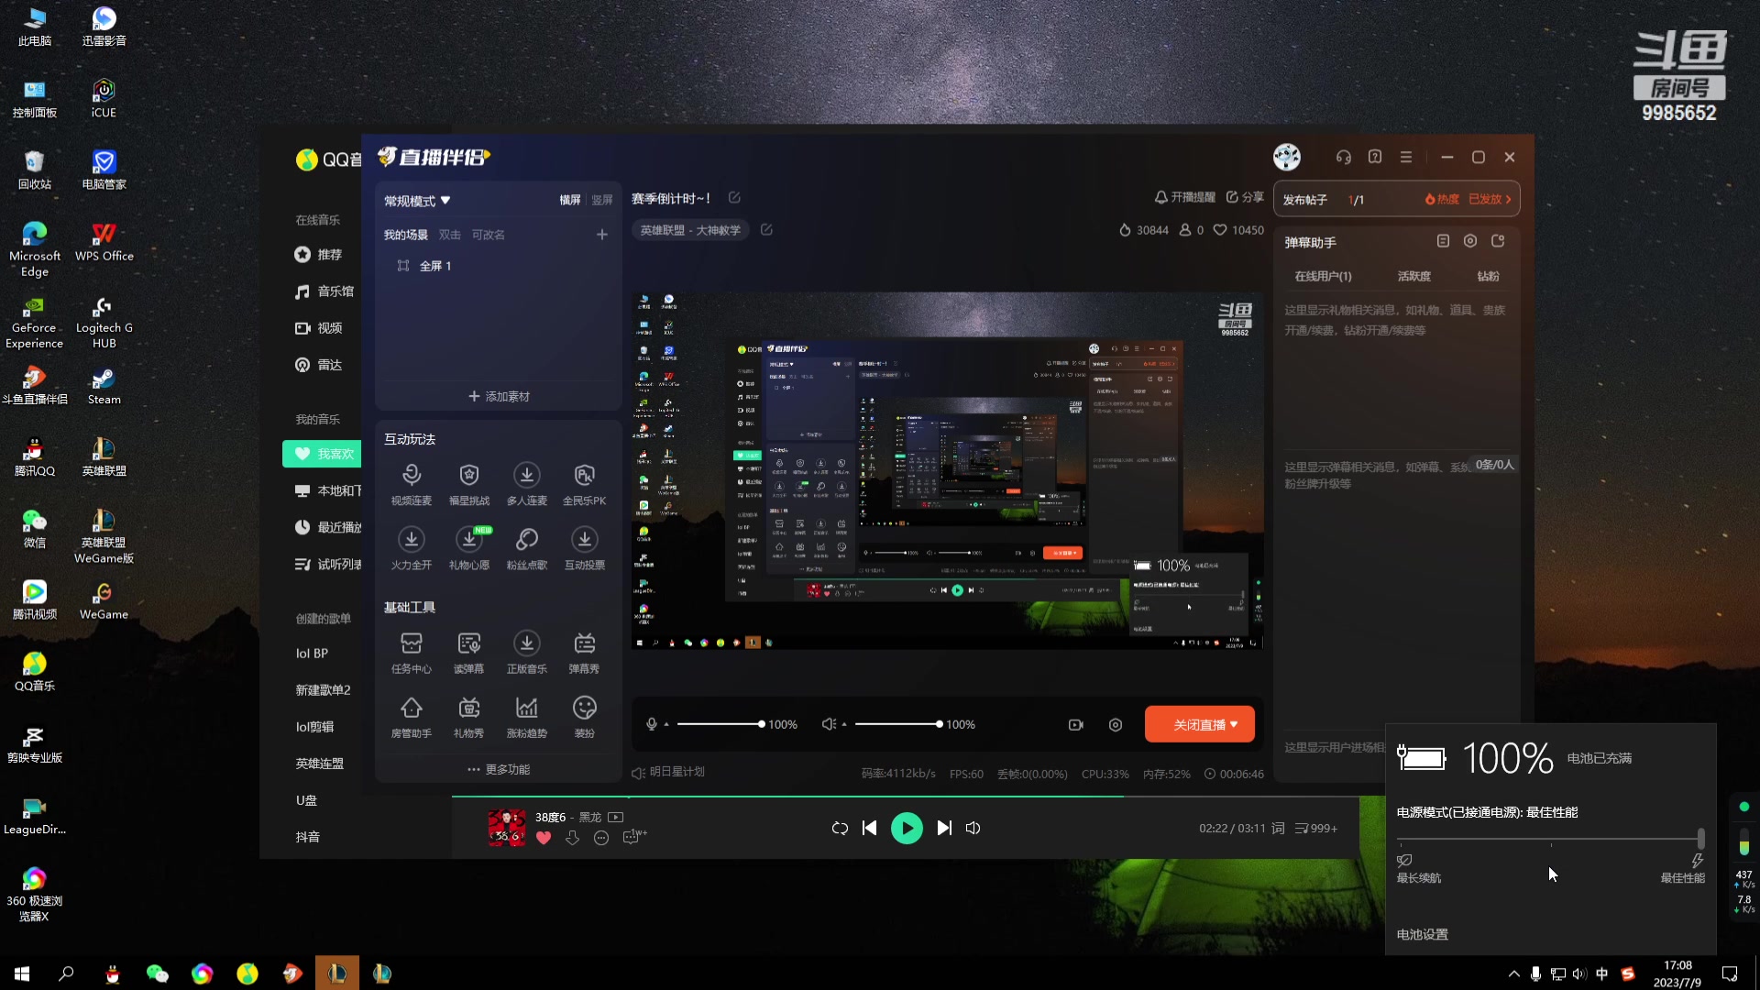Image resolution: width=1760 pixels, height=990 pixels.
Task: Adjust the speaker volume slider
Action: (x=898, y=724)
